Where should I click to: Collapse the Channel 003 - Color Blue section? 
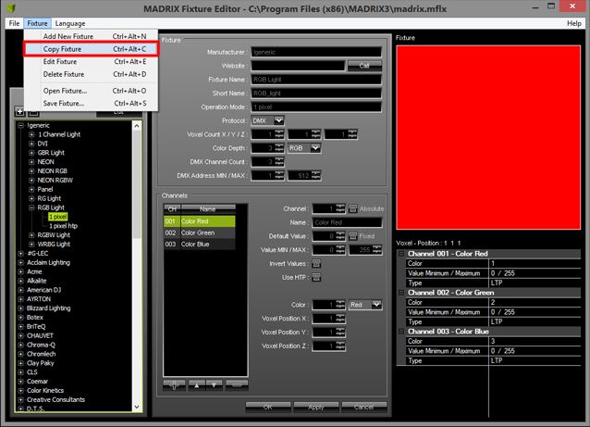401,332
